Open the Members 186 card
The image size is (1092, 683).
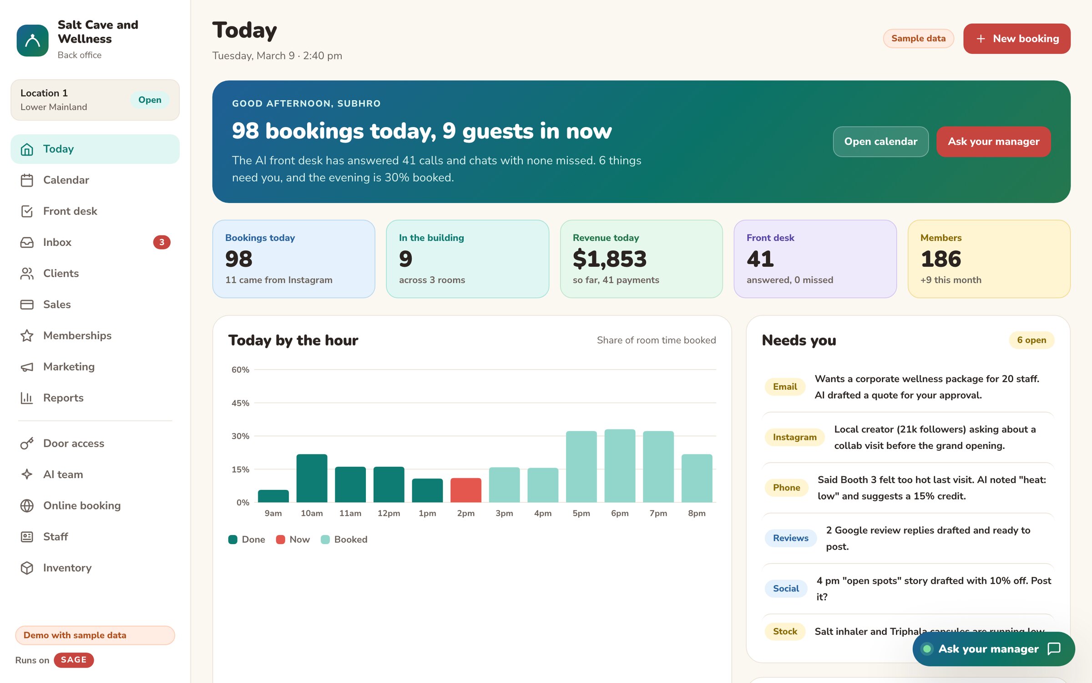989,259
